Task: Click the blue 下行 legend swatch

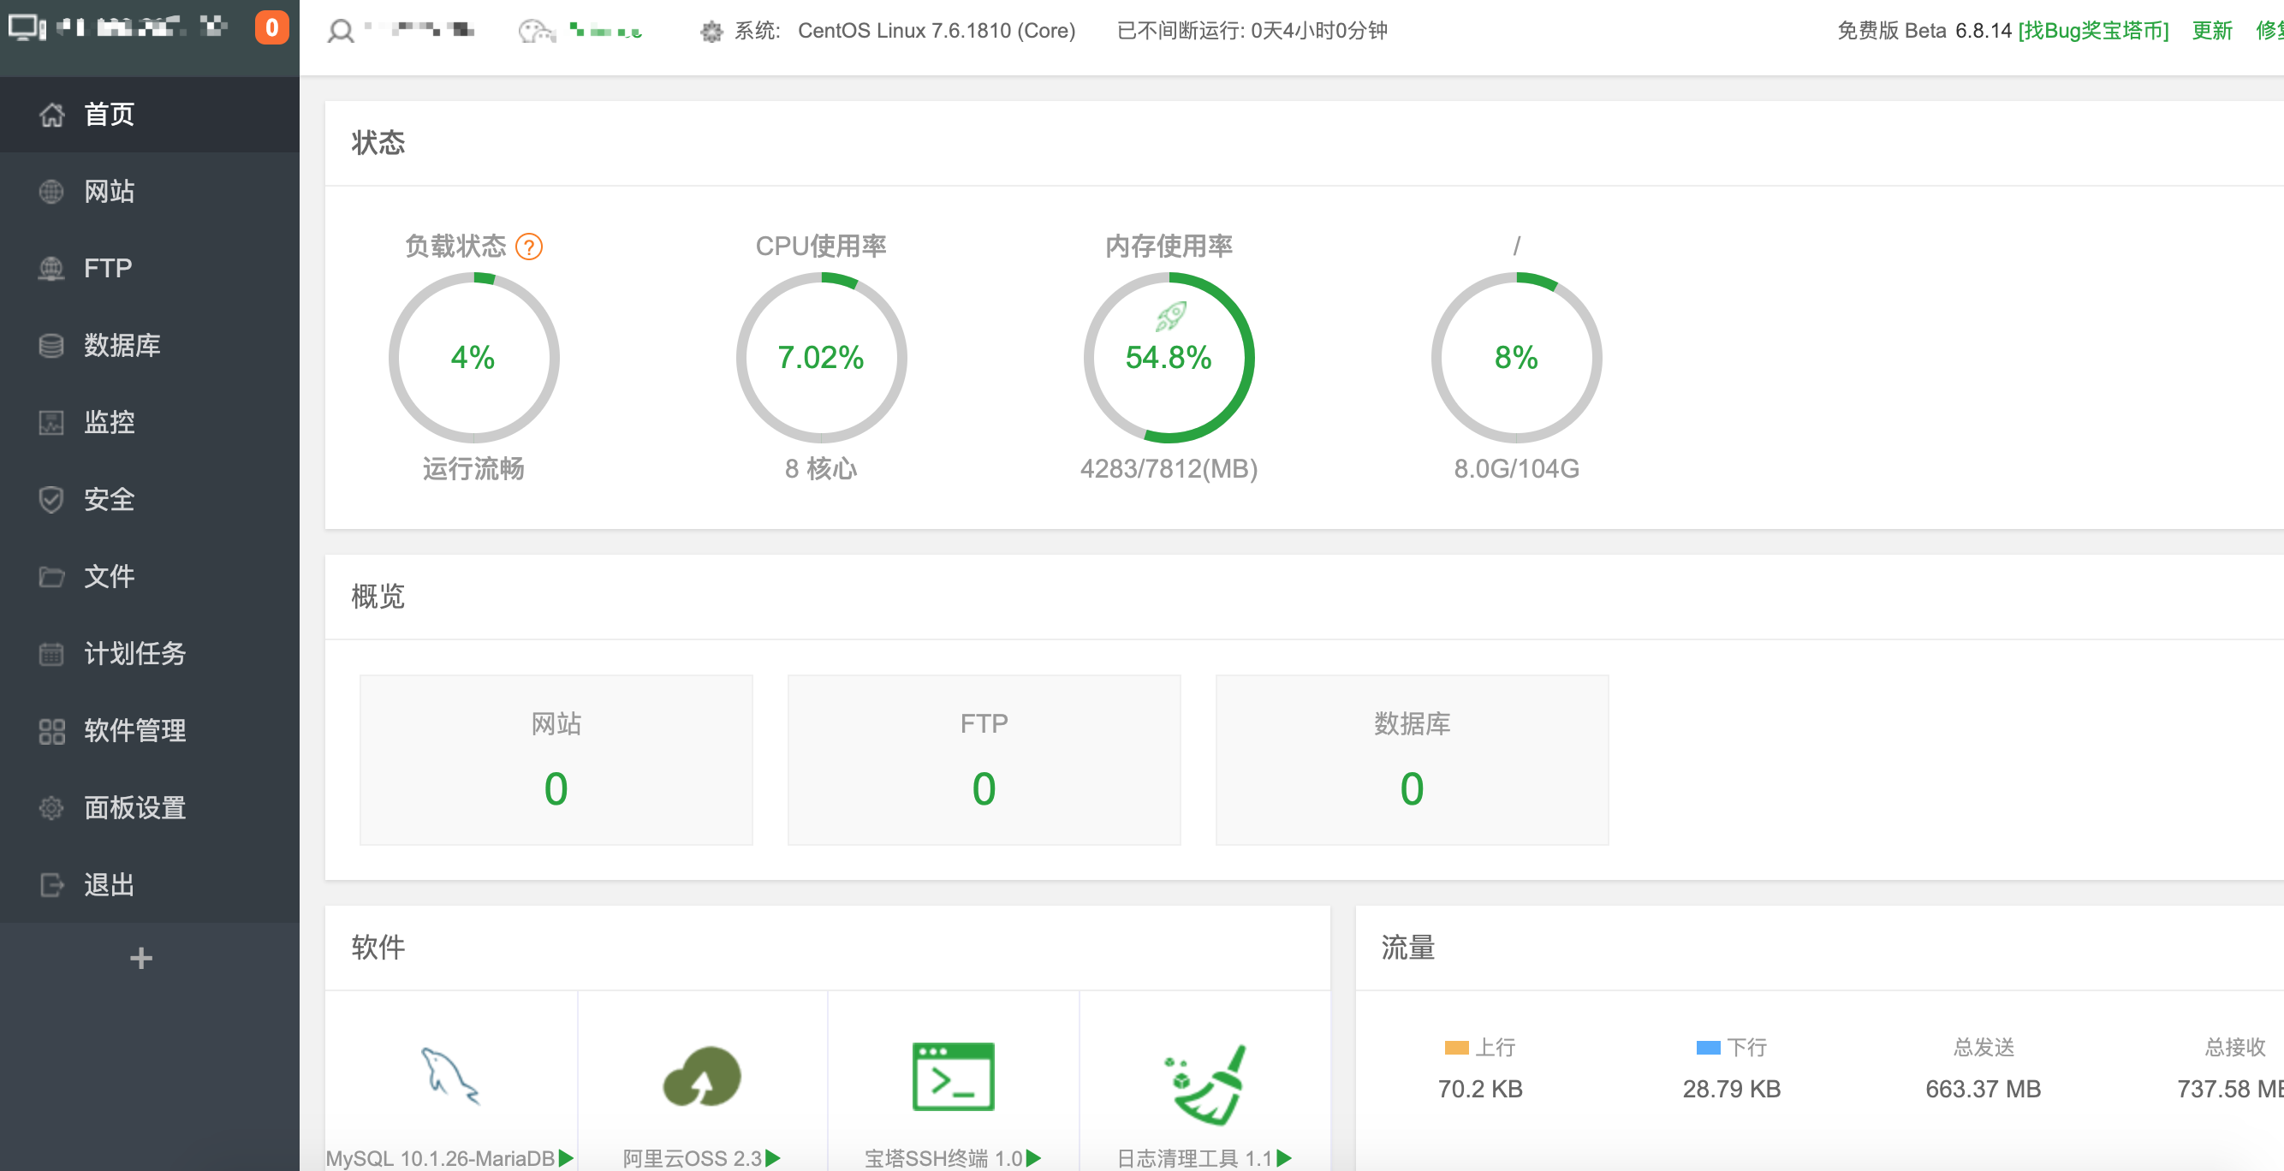Action: pos(1708,1048)
